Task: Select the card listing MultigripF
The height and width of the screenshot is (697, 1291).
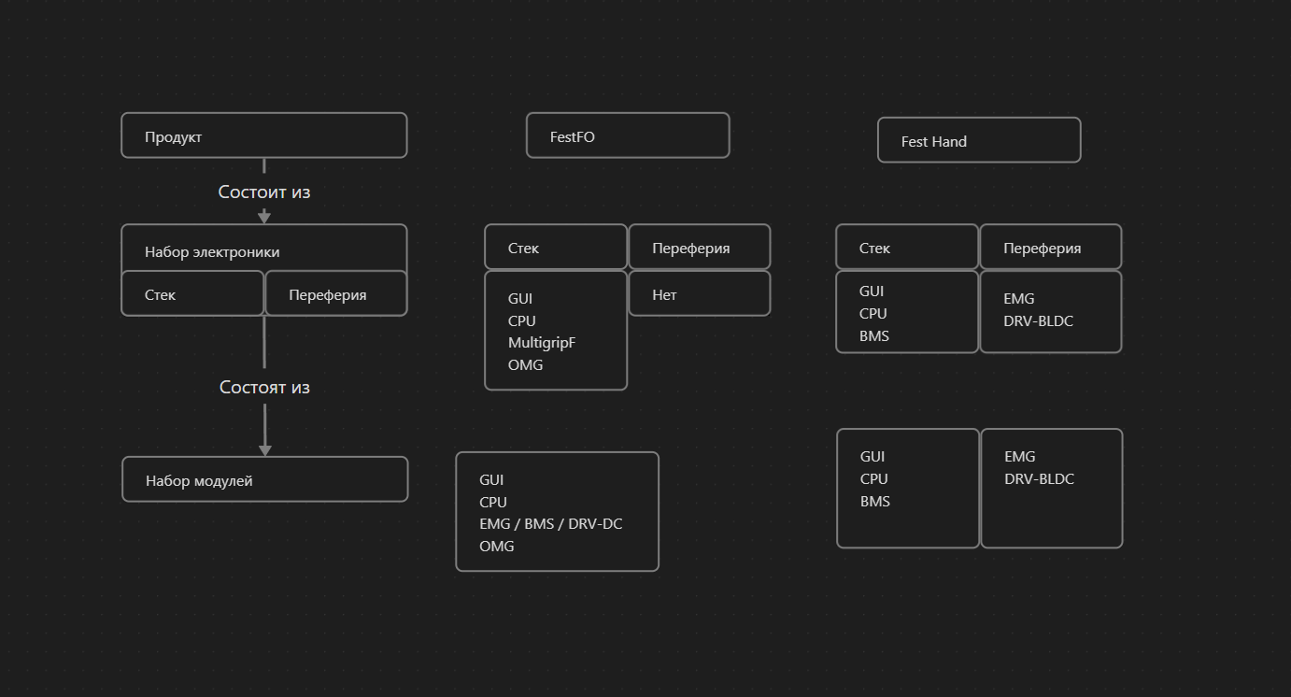Action: coord(556,331)
